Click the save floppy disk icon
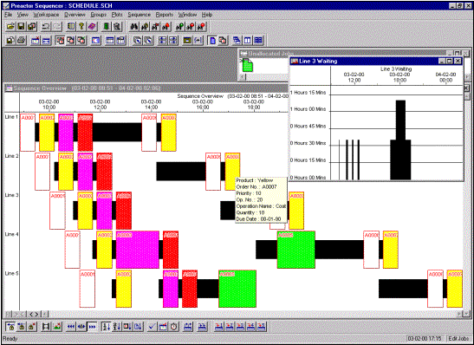This screenshot has height=345, width=474. coord(21,27)
